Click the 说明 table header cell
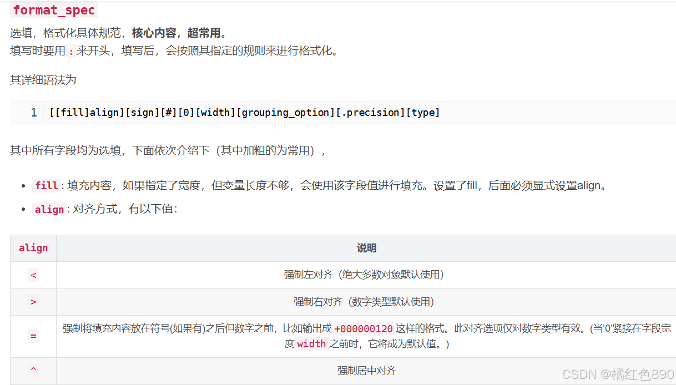 (366, 248)
